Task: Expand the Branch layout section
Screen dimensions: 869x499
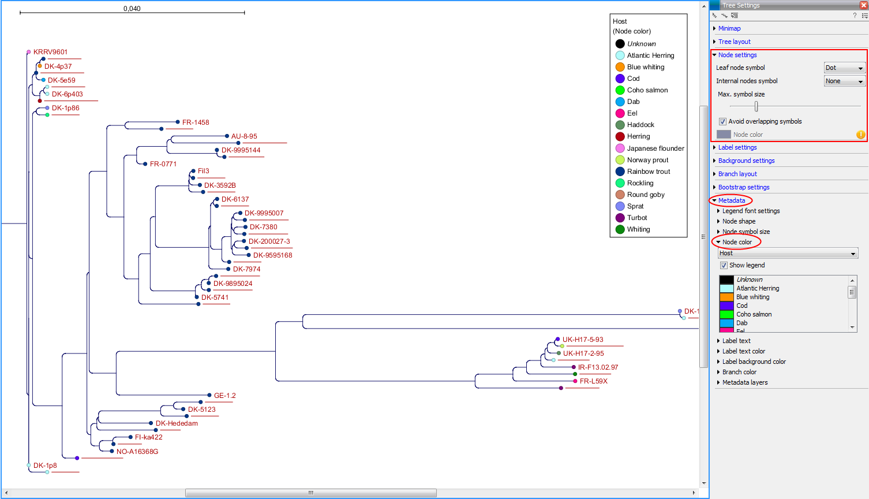Action: point(737,174)
